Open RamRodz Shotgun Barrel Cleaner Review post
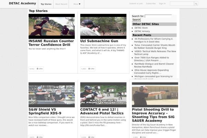This screenshot has width=207, height=138. point(154,65)
